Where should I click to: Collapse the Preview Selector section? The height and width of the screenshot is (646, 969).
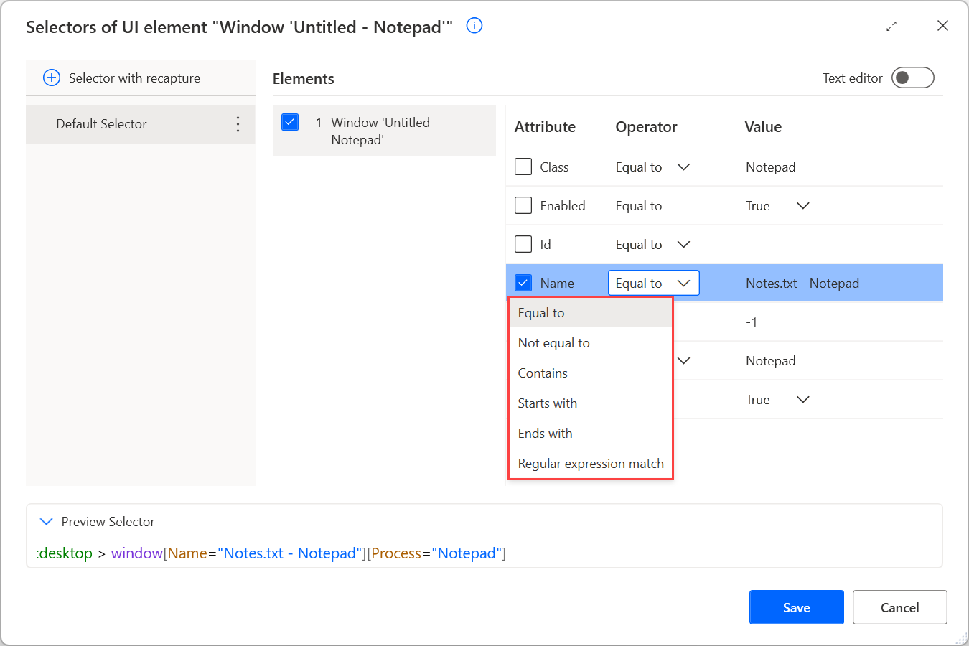tap(47, 522)
